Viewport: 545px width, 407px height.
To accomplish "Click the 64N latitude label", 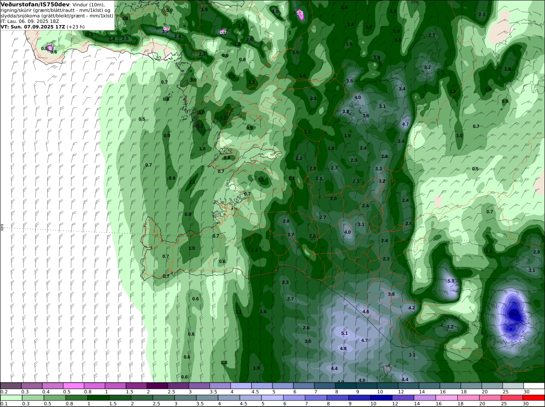I will [x=2, y=228].
